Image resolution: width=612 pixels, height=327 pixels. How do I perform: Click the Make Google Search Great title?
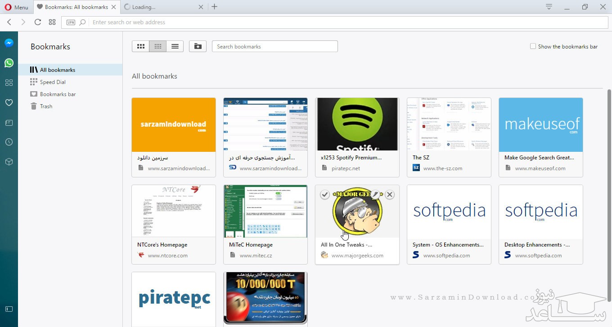point(539,158)
